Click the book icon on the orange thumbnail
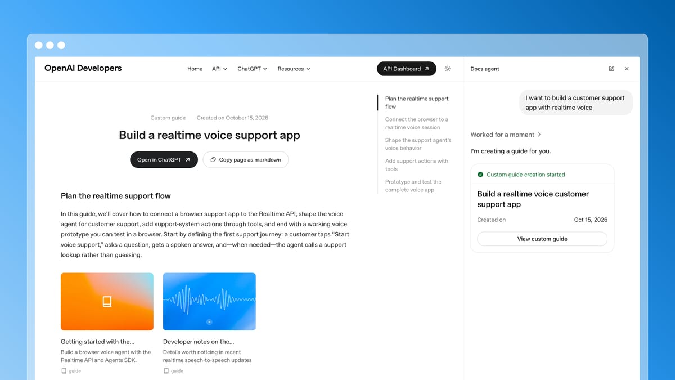The width and height of the screenshot is (675, 380). tap(107, 302)
